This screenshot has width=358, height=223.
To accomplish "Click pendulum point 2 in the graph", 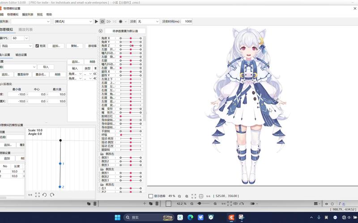I will point(60,187).
